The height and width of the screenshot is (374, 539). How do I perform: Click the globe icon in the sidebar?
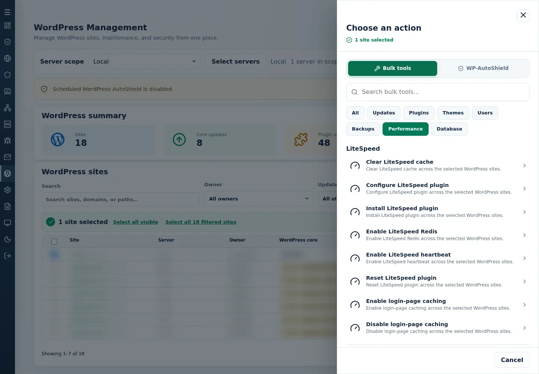pyautogui.click(x=7, y=58)
